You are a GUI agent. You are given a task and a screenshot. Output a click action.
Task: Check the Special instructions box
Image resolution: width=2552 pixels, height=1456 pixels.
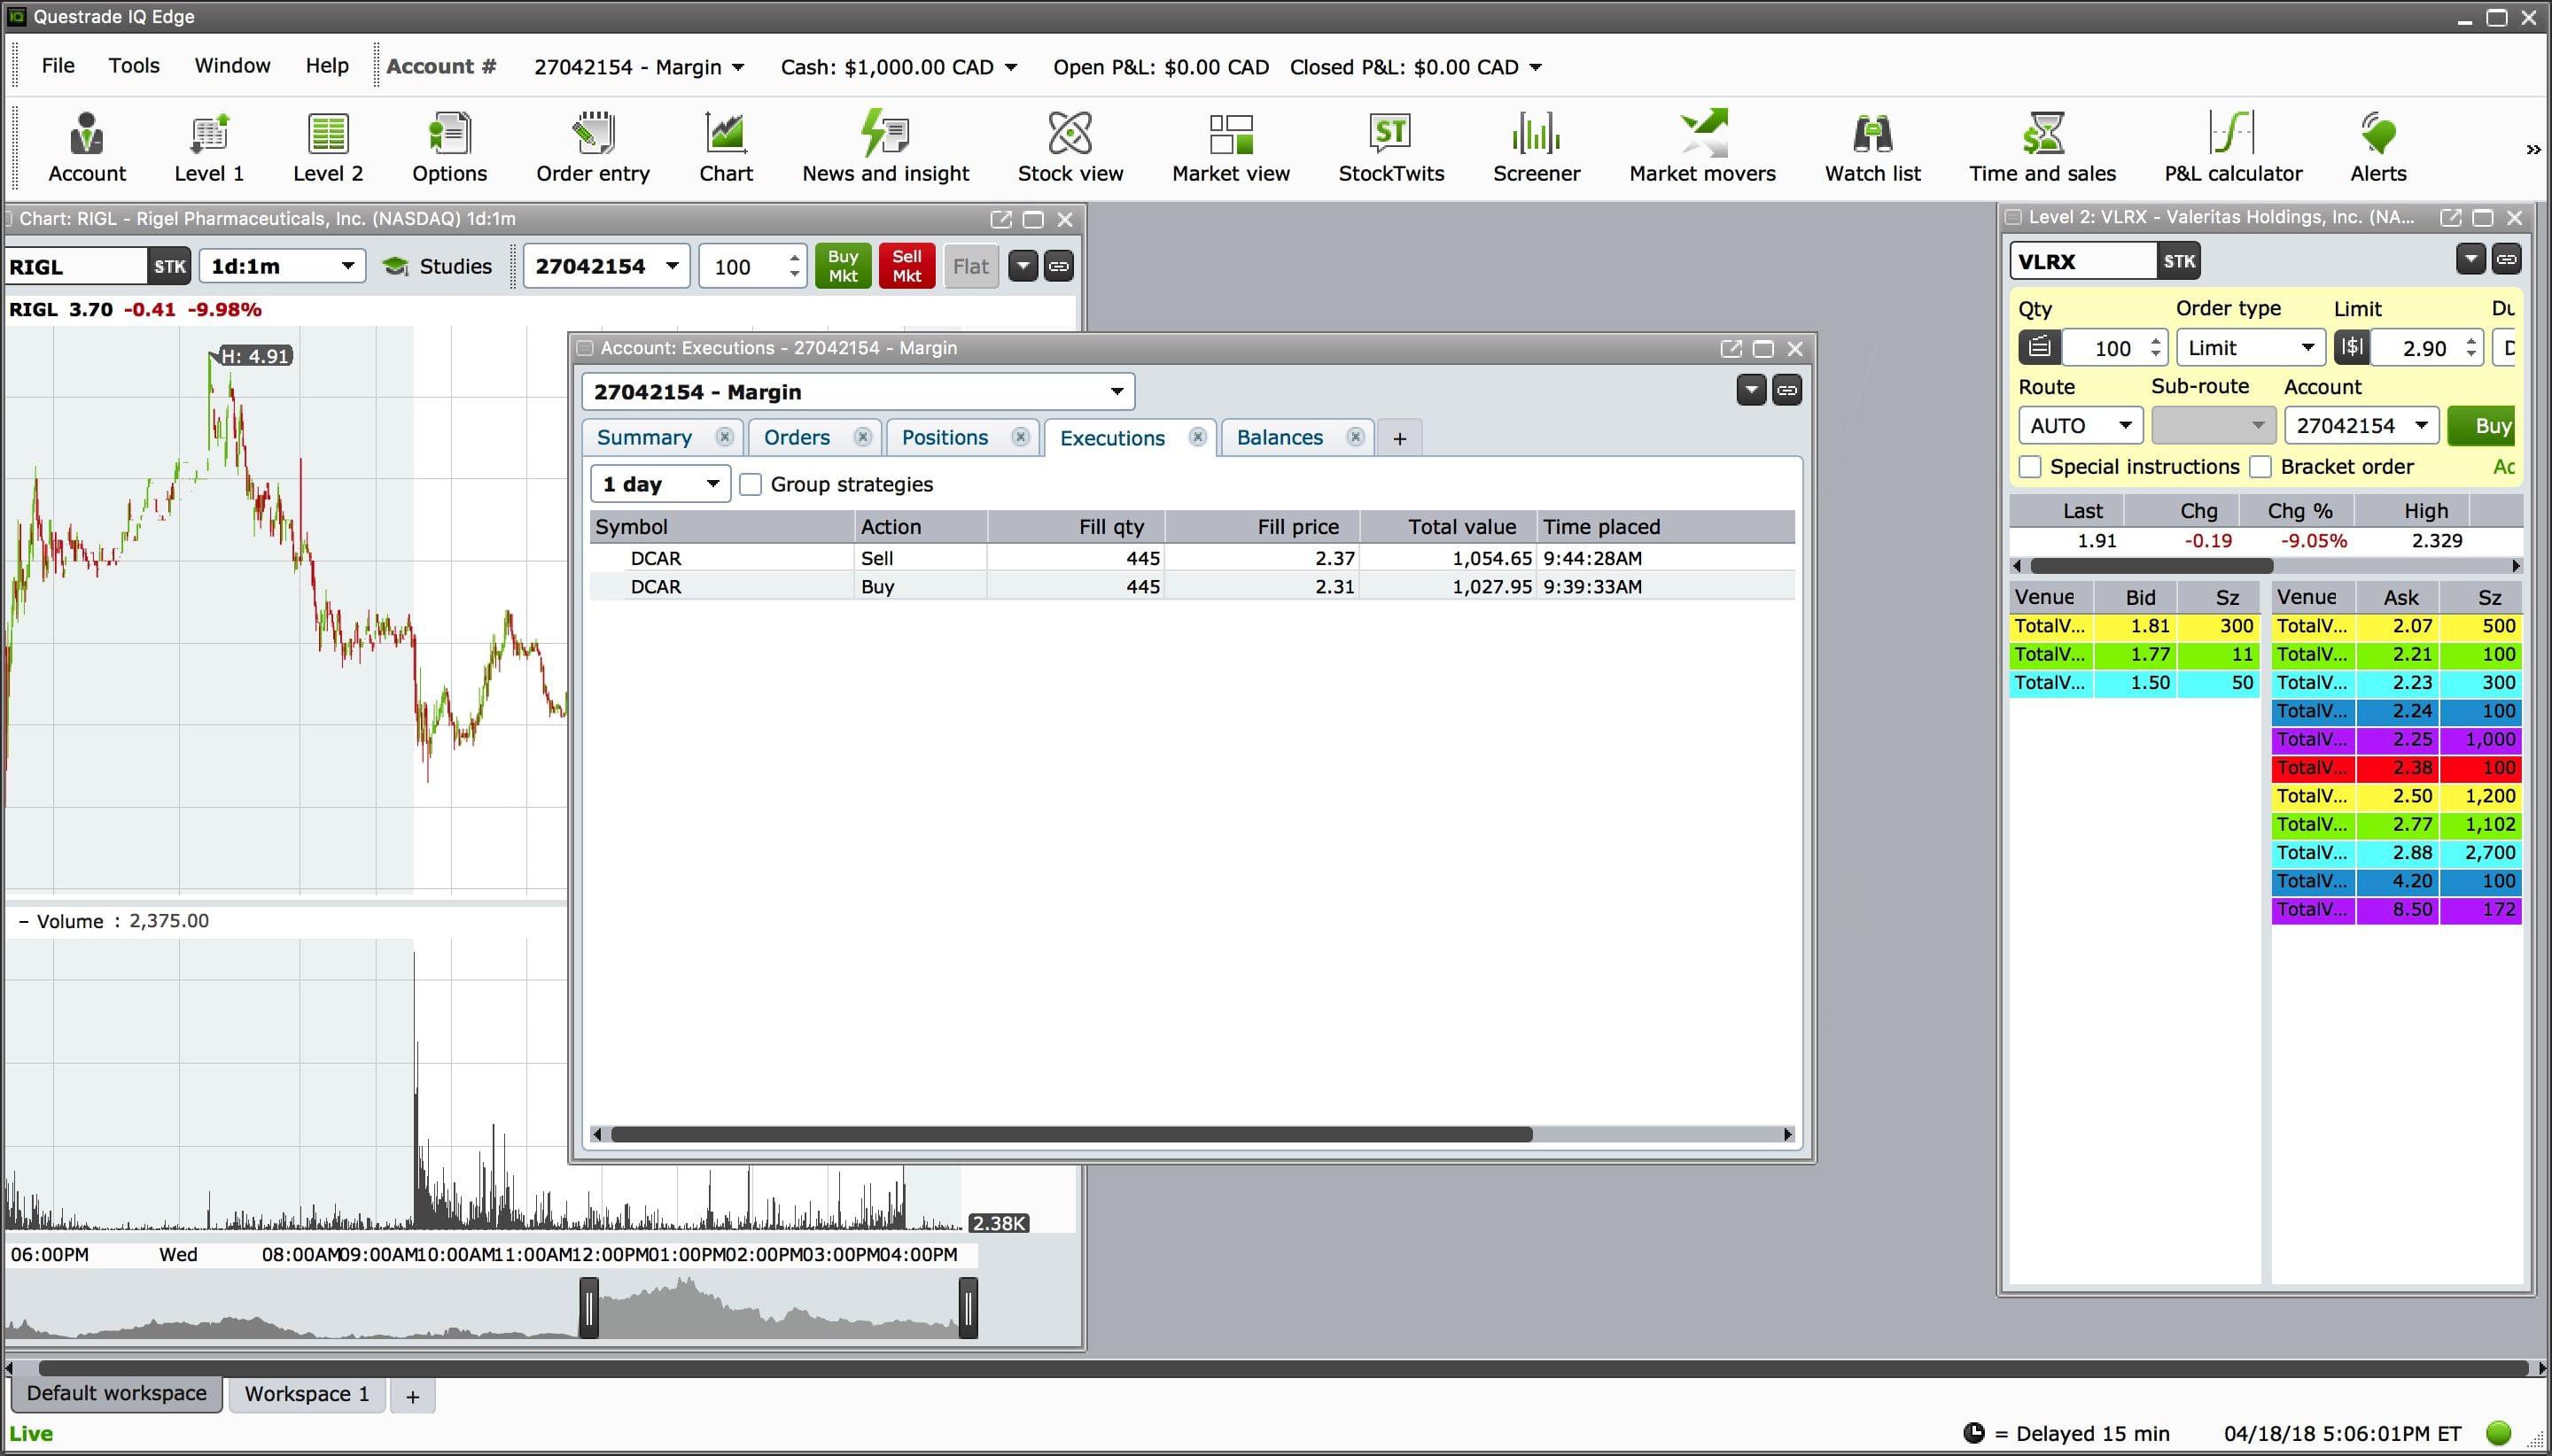2030,467
